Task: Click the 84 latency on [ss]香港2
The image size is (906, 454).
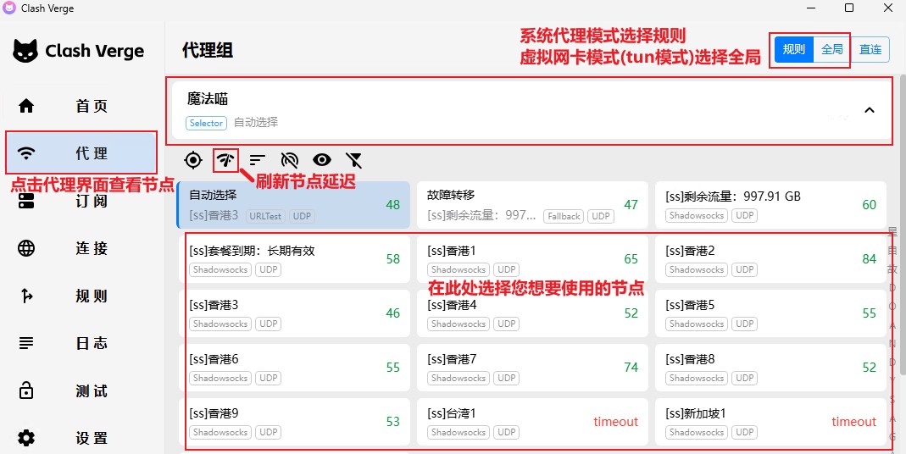Action: [x=869, y=259]
